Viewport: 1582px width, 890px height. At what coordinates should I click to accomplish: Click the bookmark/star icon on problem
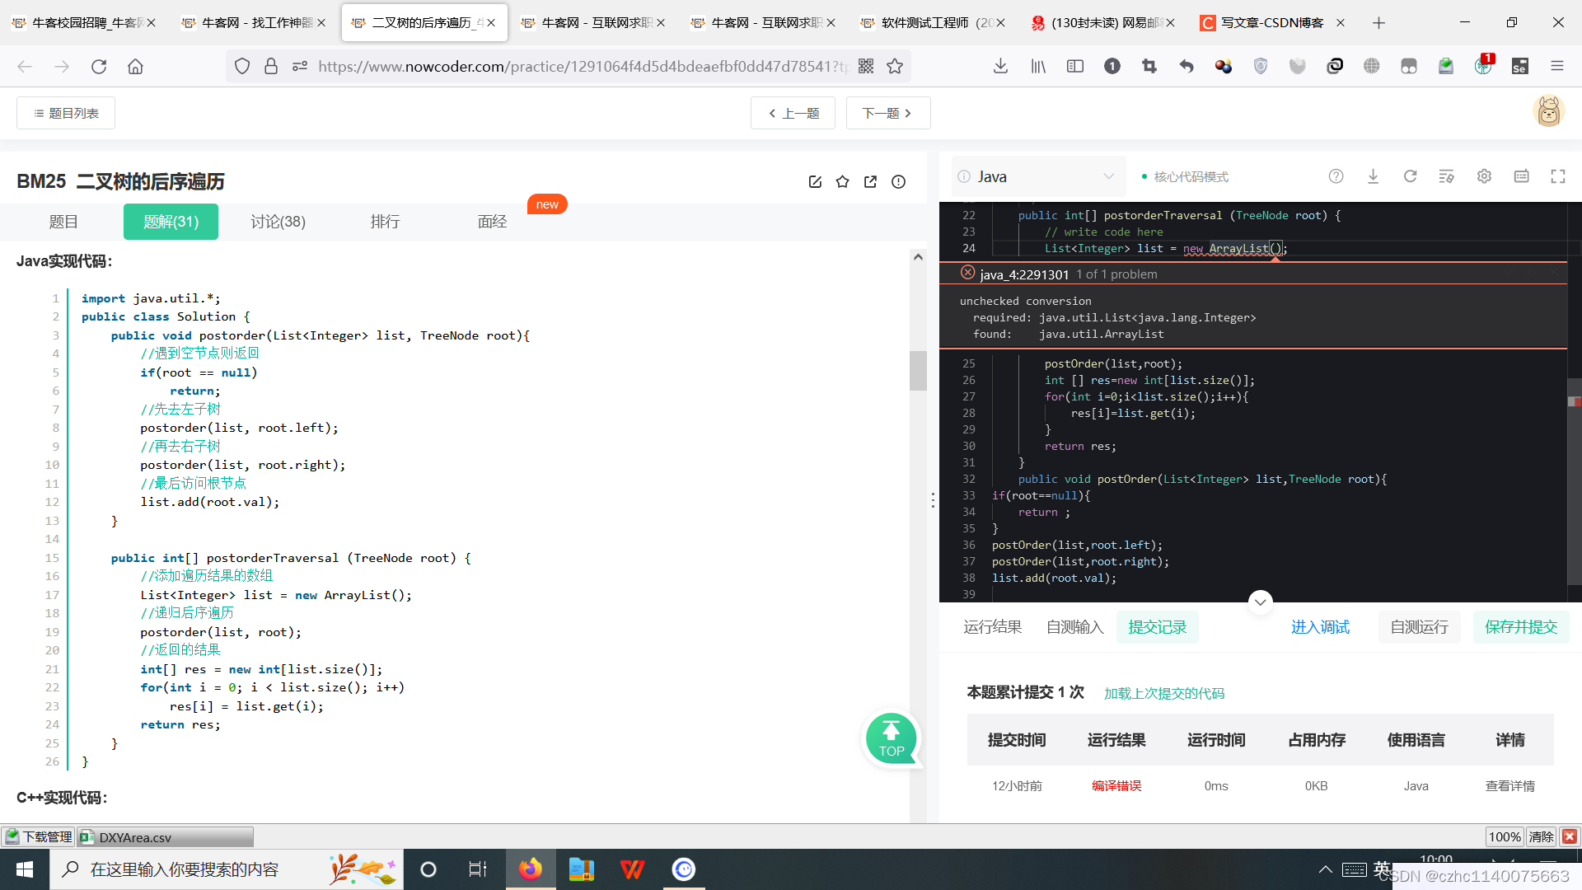coord(845,181)
